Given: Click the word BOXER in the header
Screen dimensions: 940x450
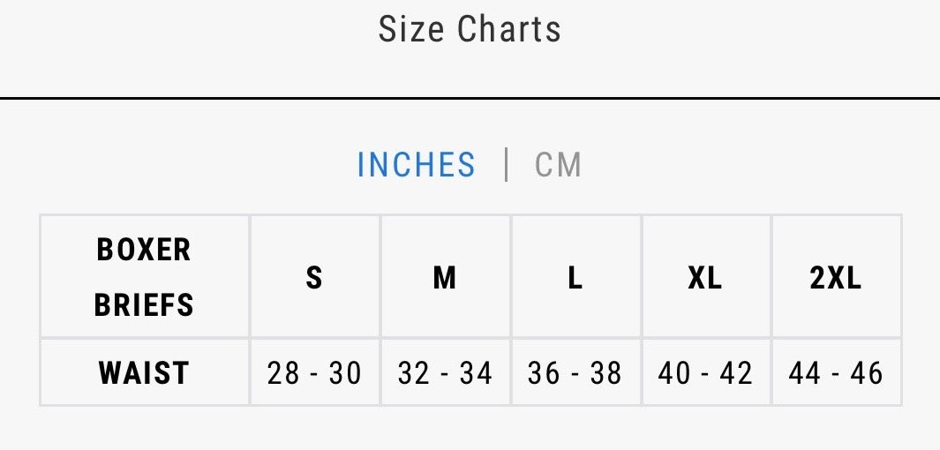Looking at the screenshot, I should point(144,250).
